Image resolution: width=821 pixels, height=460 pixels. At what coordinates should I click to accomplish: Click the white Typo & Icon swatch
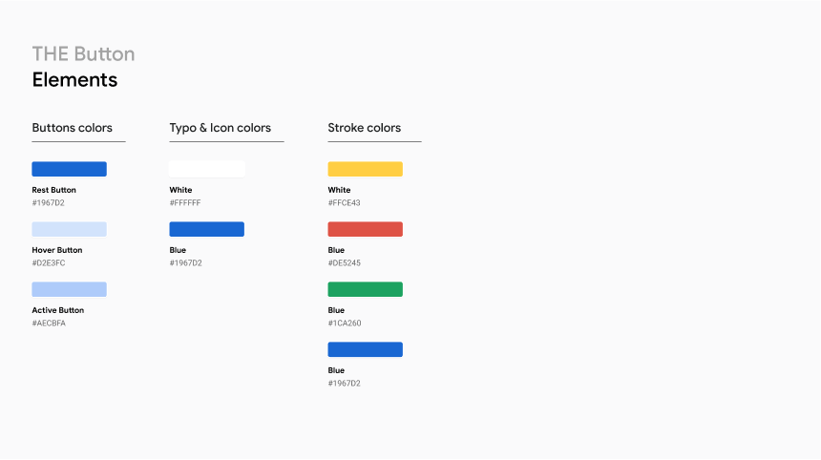[x=207, y=169]
